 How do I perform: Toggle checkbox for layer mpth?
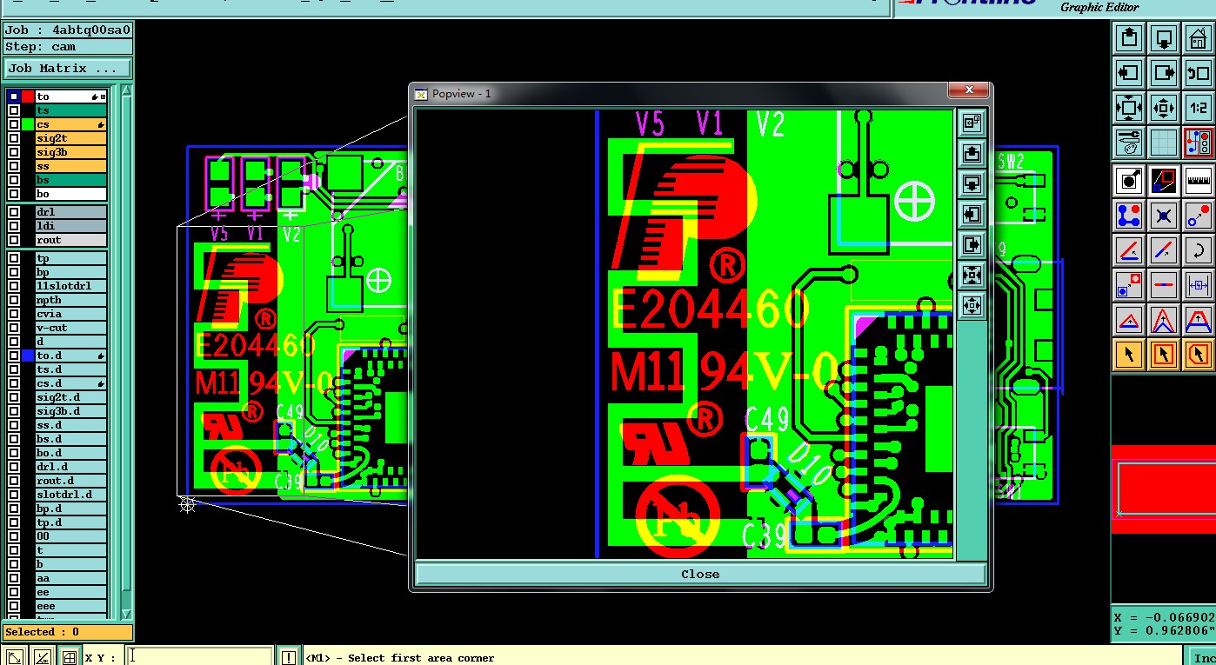(13, 300)
